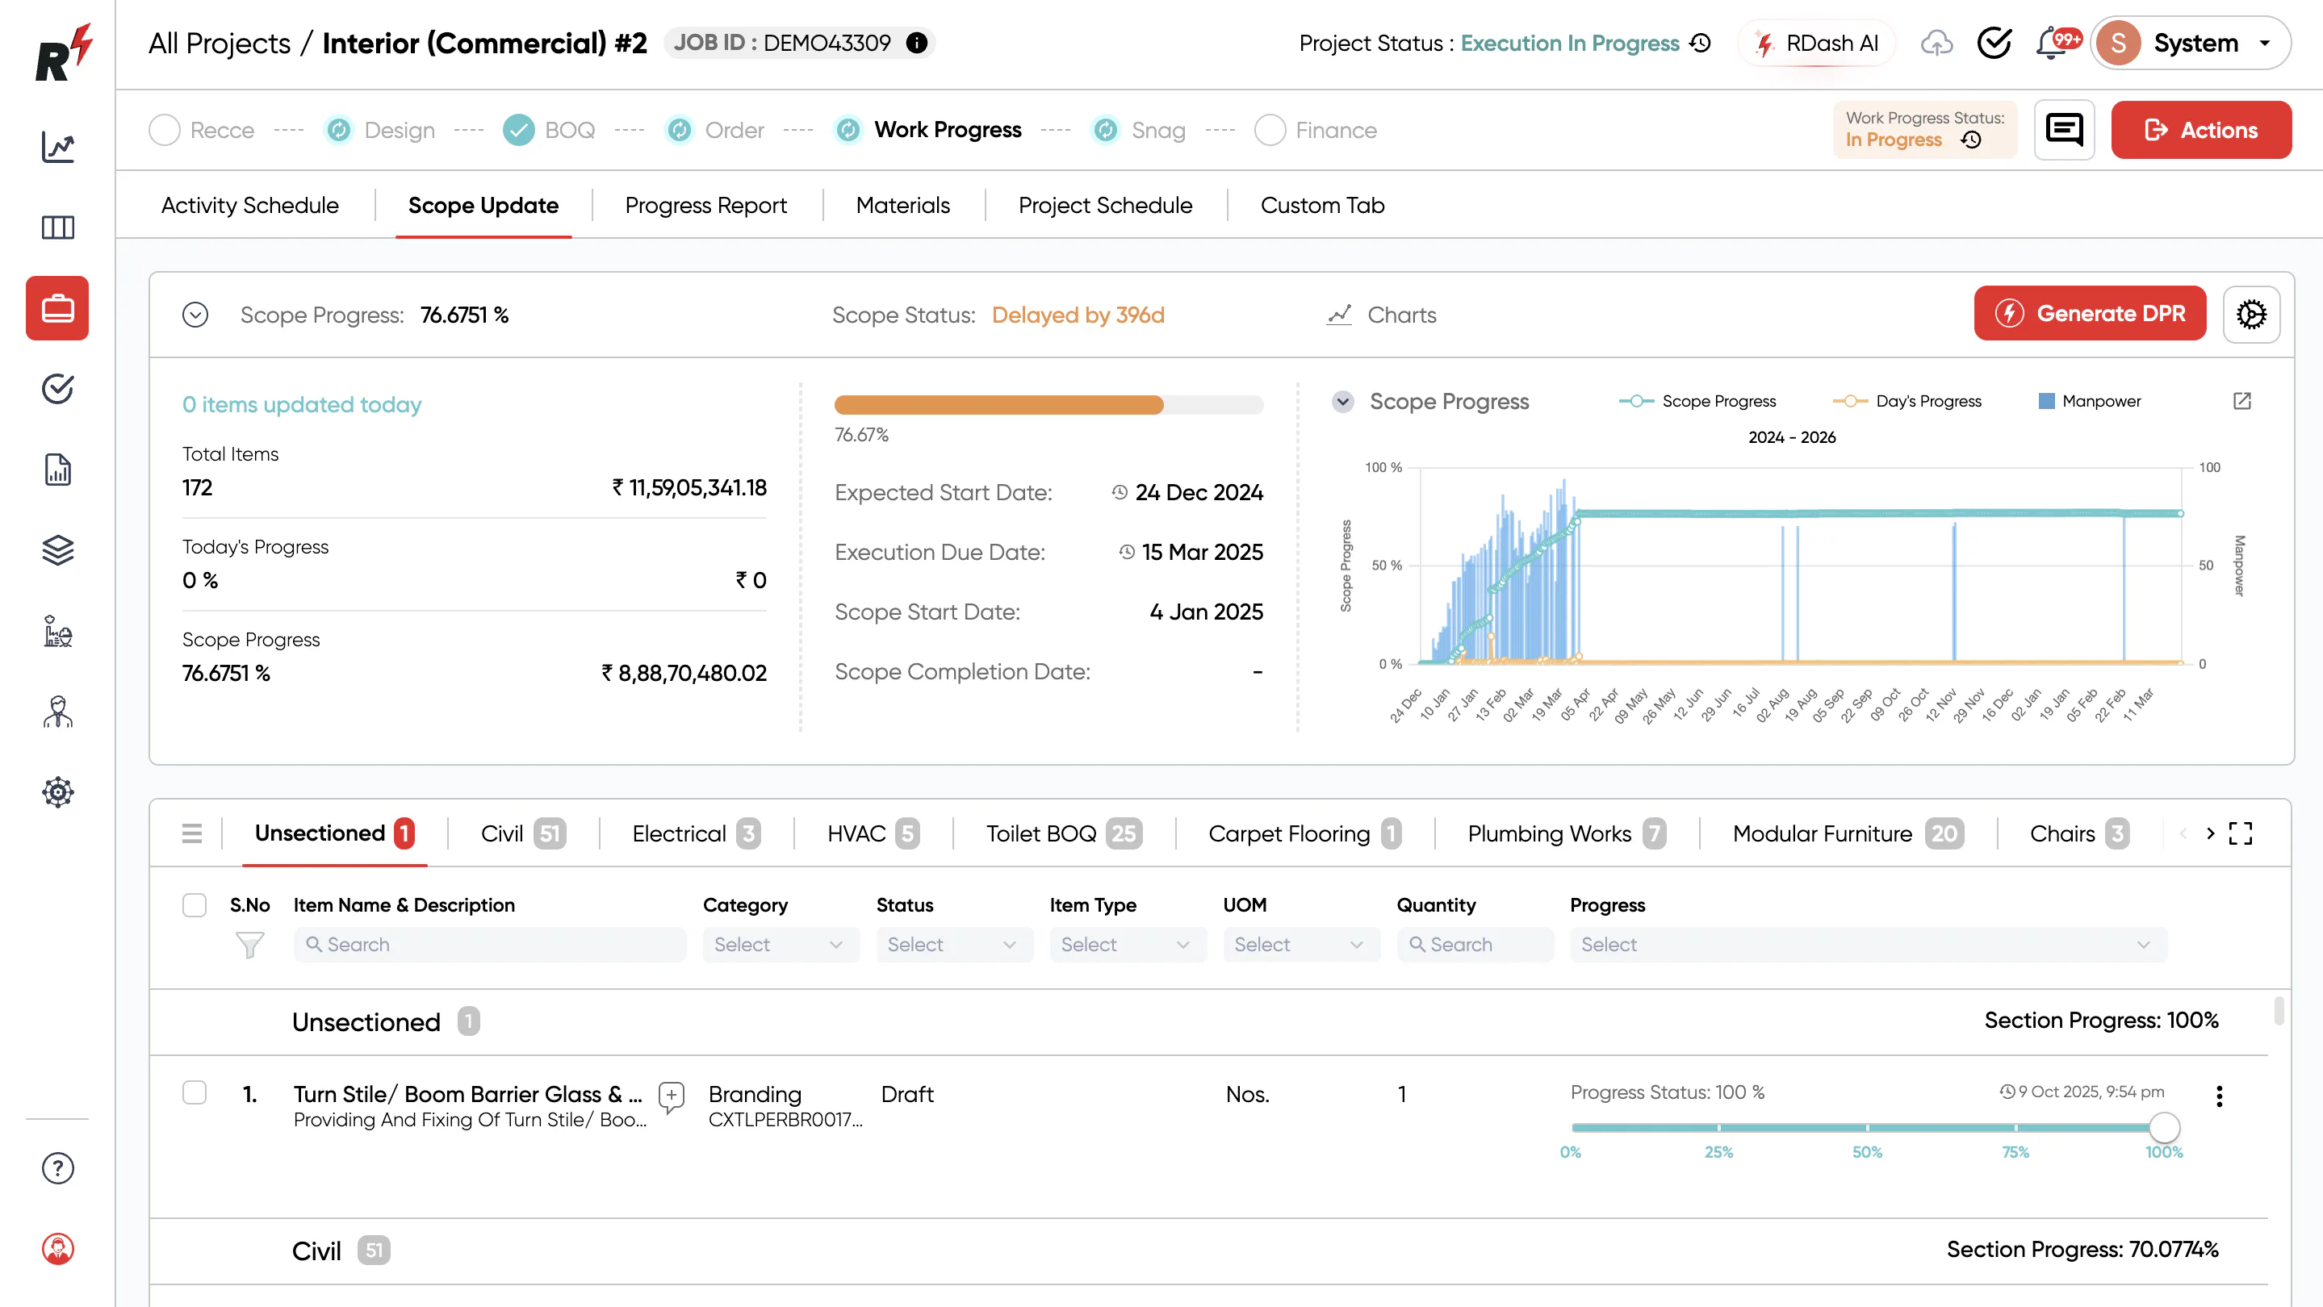Check the select-all header checkbox
The width and height of the screenshot is (2323, 1307).
pyautogui.click(x=194, y=905)
